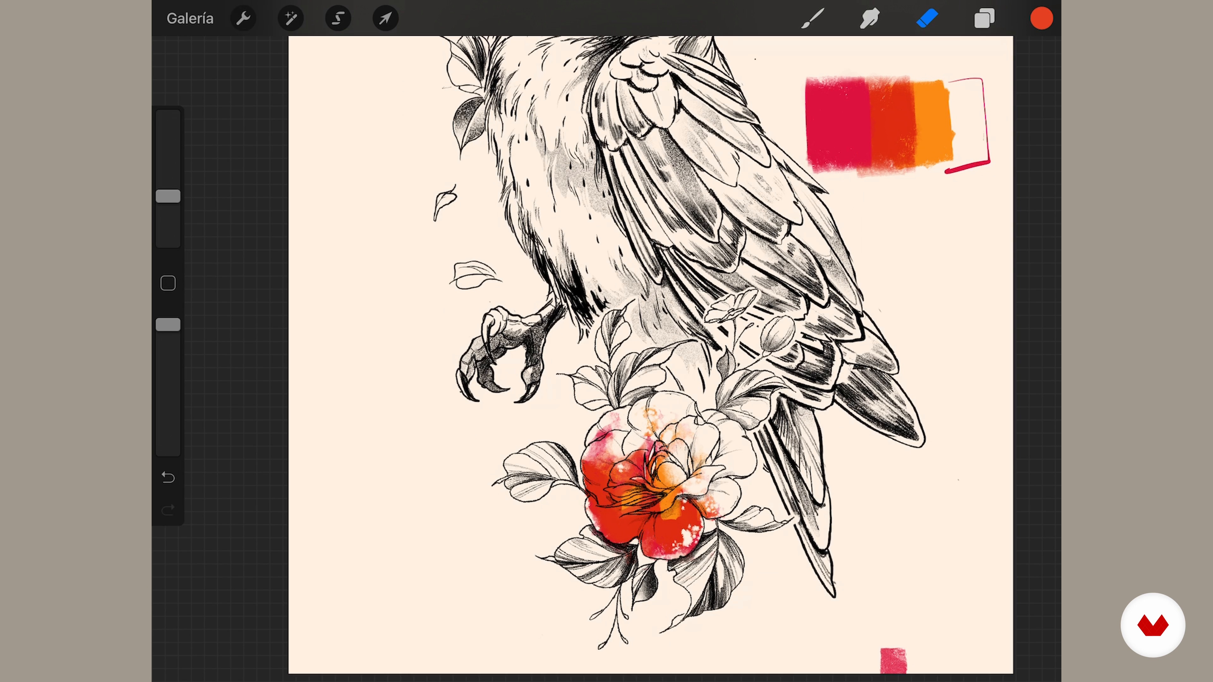Click the Domestika logo badge

click(x=1153, y=625)
